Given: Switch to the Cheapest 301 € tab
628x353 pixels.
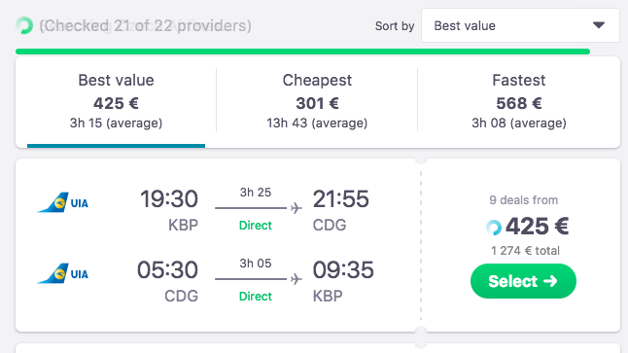Looking at the screenshot, I should [317, 101].
